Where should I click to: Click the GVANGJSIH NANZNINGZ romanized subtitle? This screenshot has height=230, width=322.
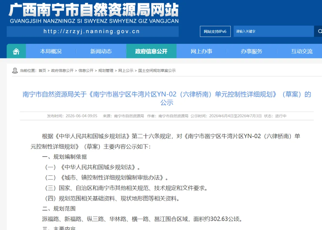coord(94,21)
